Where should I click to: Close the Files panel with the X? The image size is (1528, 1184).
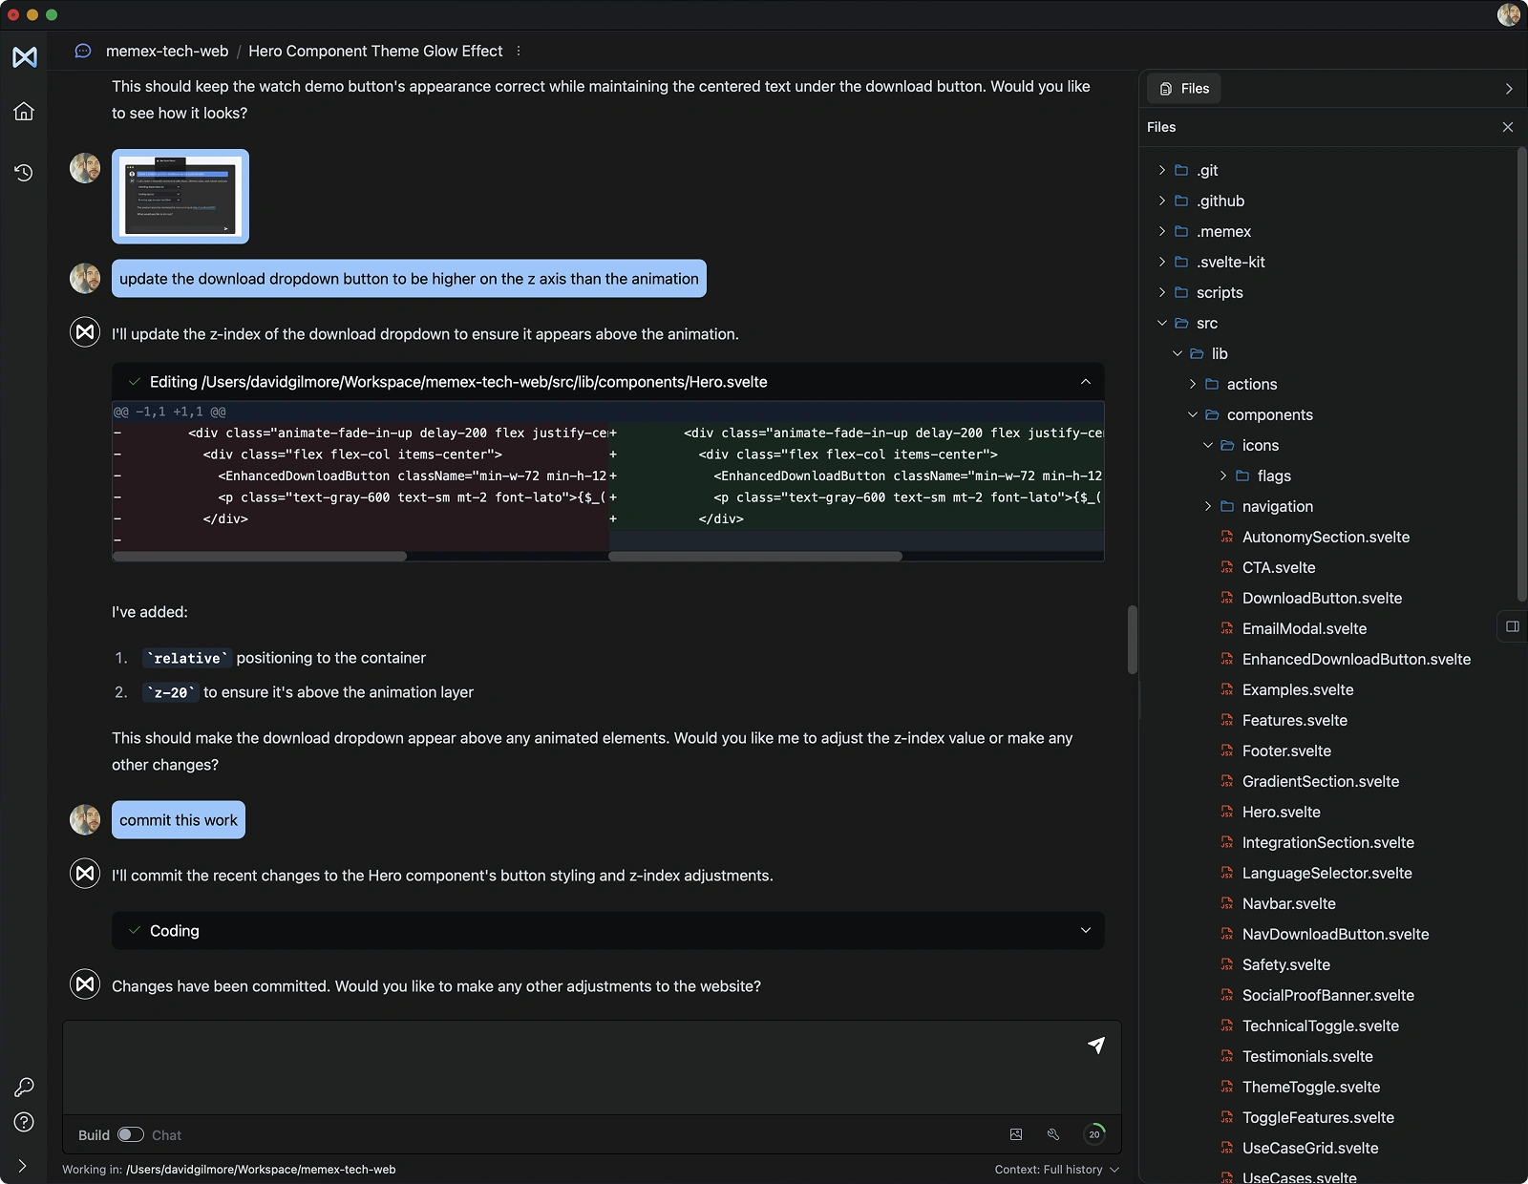tap(1507, 126)
